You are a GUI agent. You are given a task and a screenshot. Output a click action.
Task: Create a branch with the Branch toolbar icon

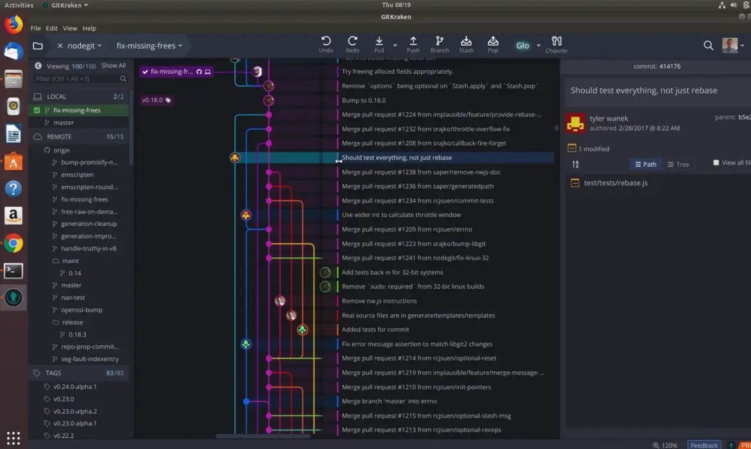(x=439, y=41)
